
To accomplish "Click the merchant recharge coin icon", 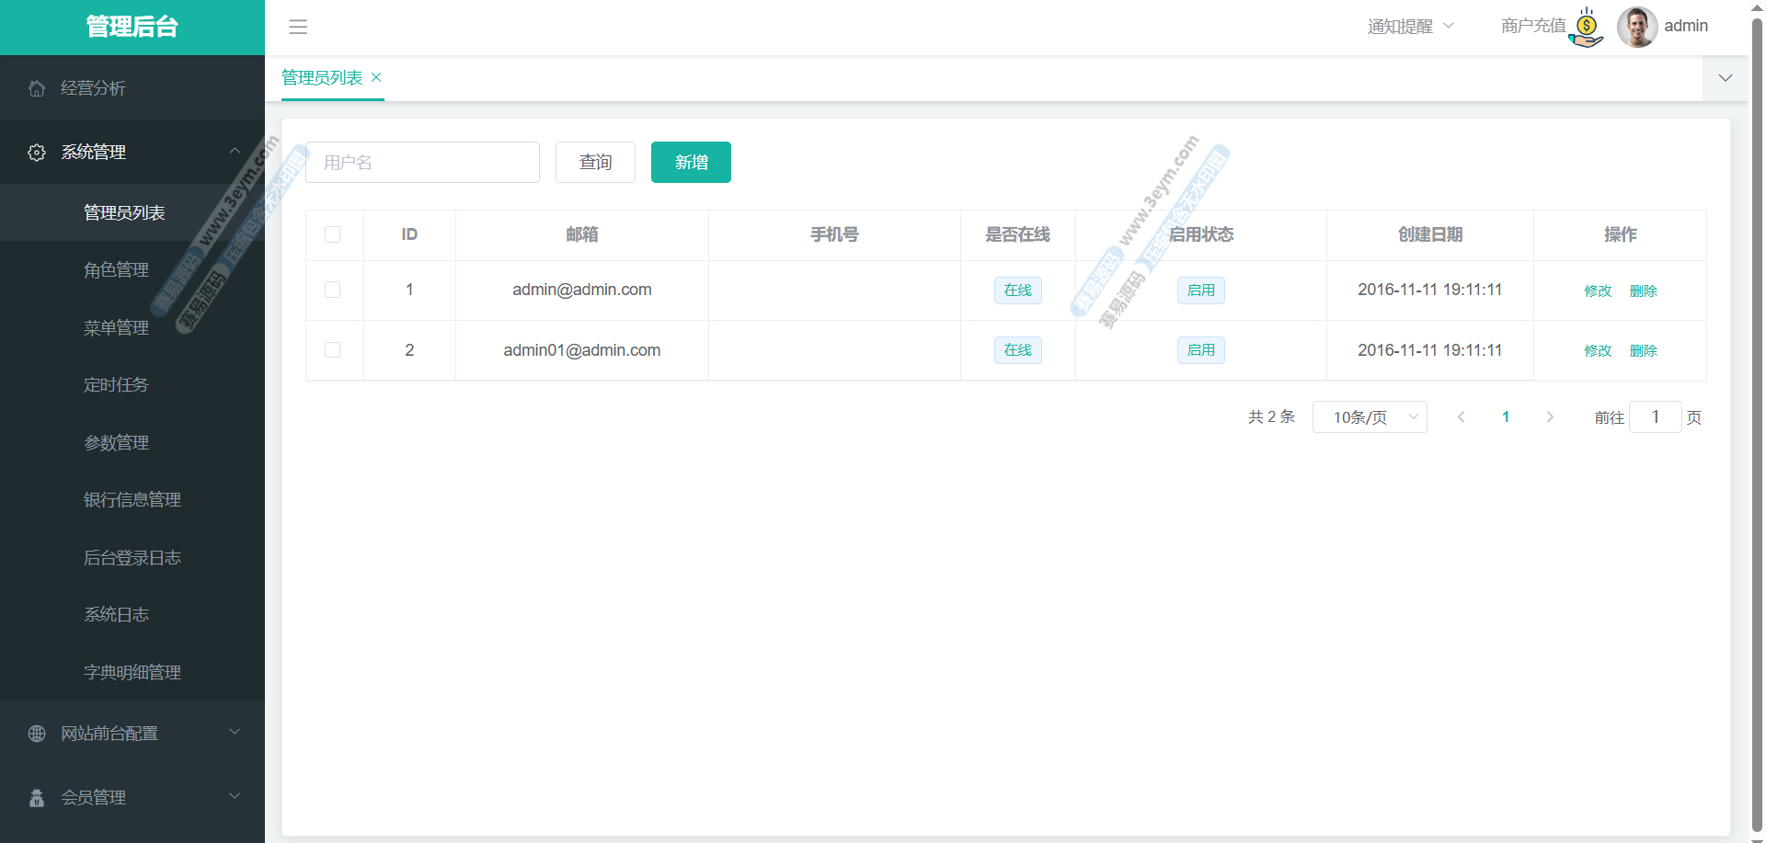I will point(1587,28).
